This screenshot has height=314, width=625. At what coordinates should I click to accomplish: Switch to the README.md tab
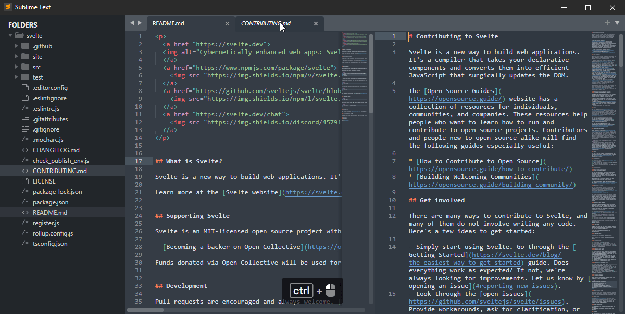(191, 23)
